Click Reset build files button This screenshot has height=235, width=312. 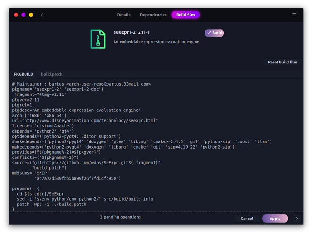[283, 62]
